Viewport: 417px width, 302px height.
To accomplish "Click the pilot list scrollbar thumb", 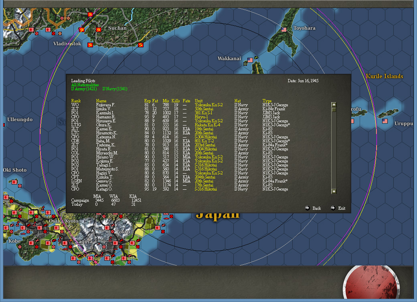I will [x=334, y=109].
